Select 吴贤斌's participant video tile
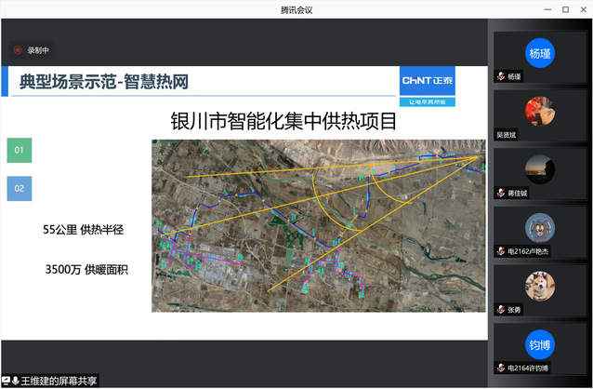The width and height of the screenshot is (593, 389). point(539,112)
